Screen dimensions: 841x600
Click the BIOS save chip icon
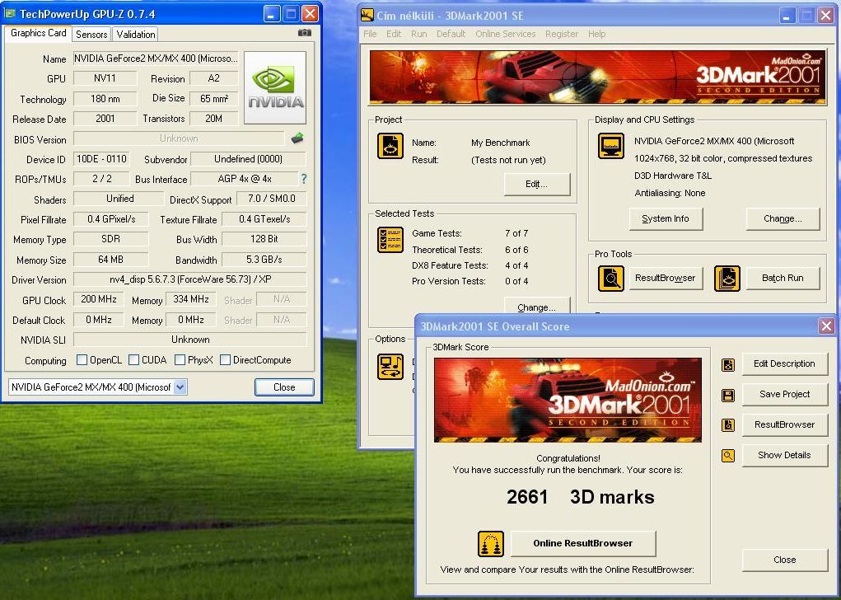click(x=297, y=138)
